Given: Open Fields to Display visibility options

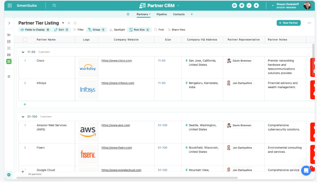Looking at the screenshot, I should (35, 29).
